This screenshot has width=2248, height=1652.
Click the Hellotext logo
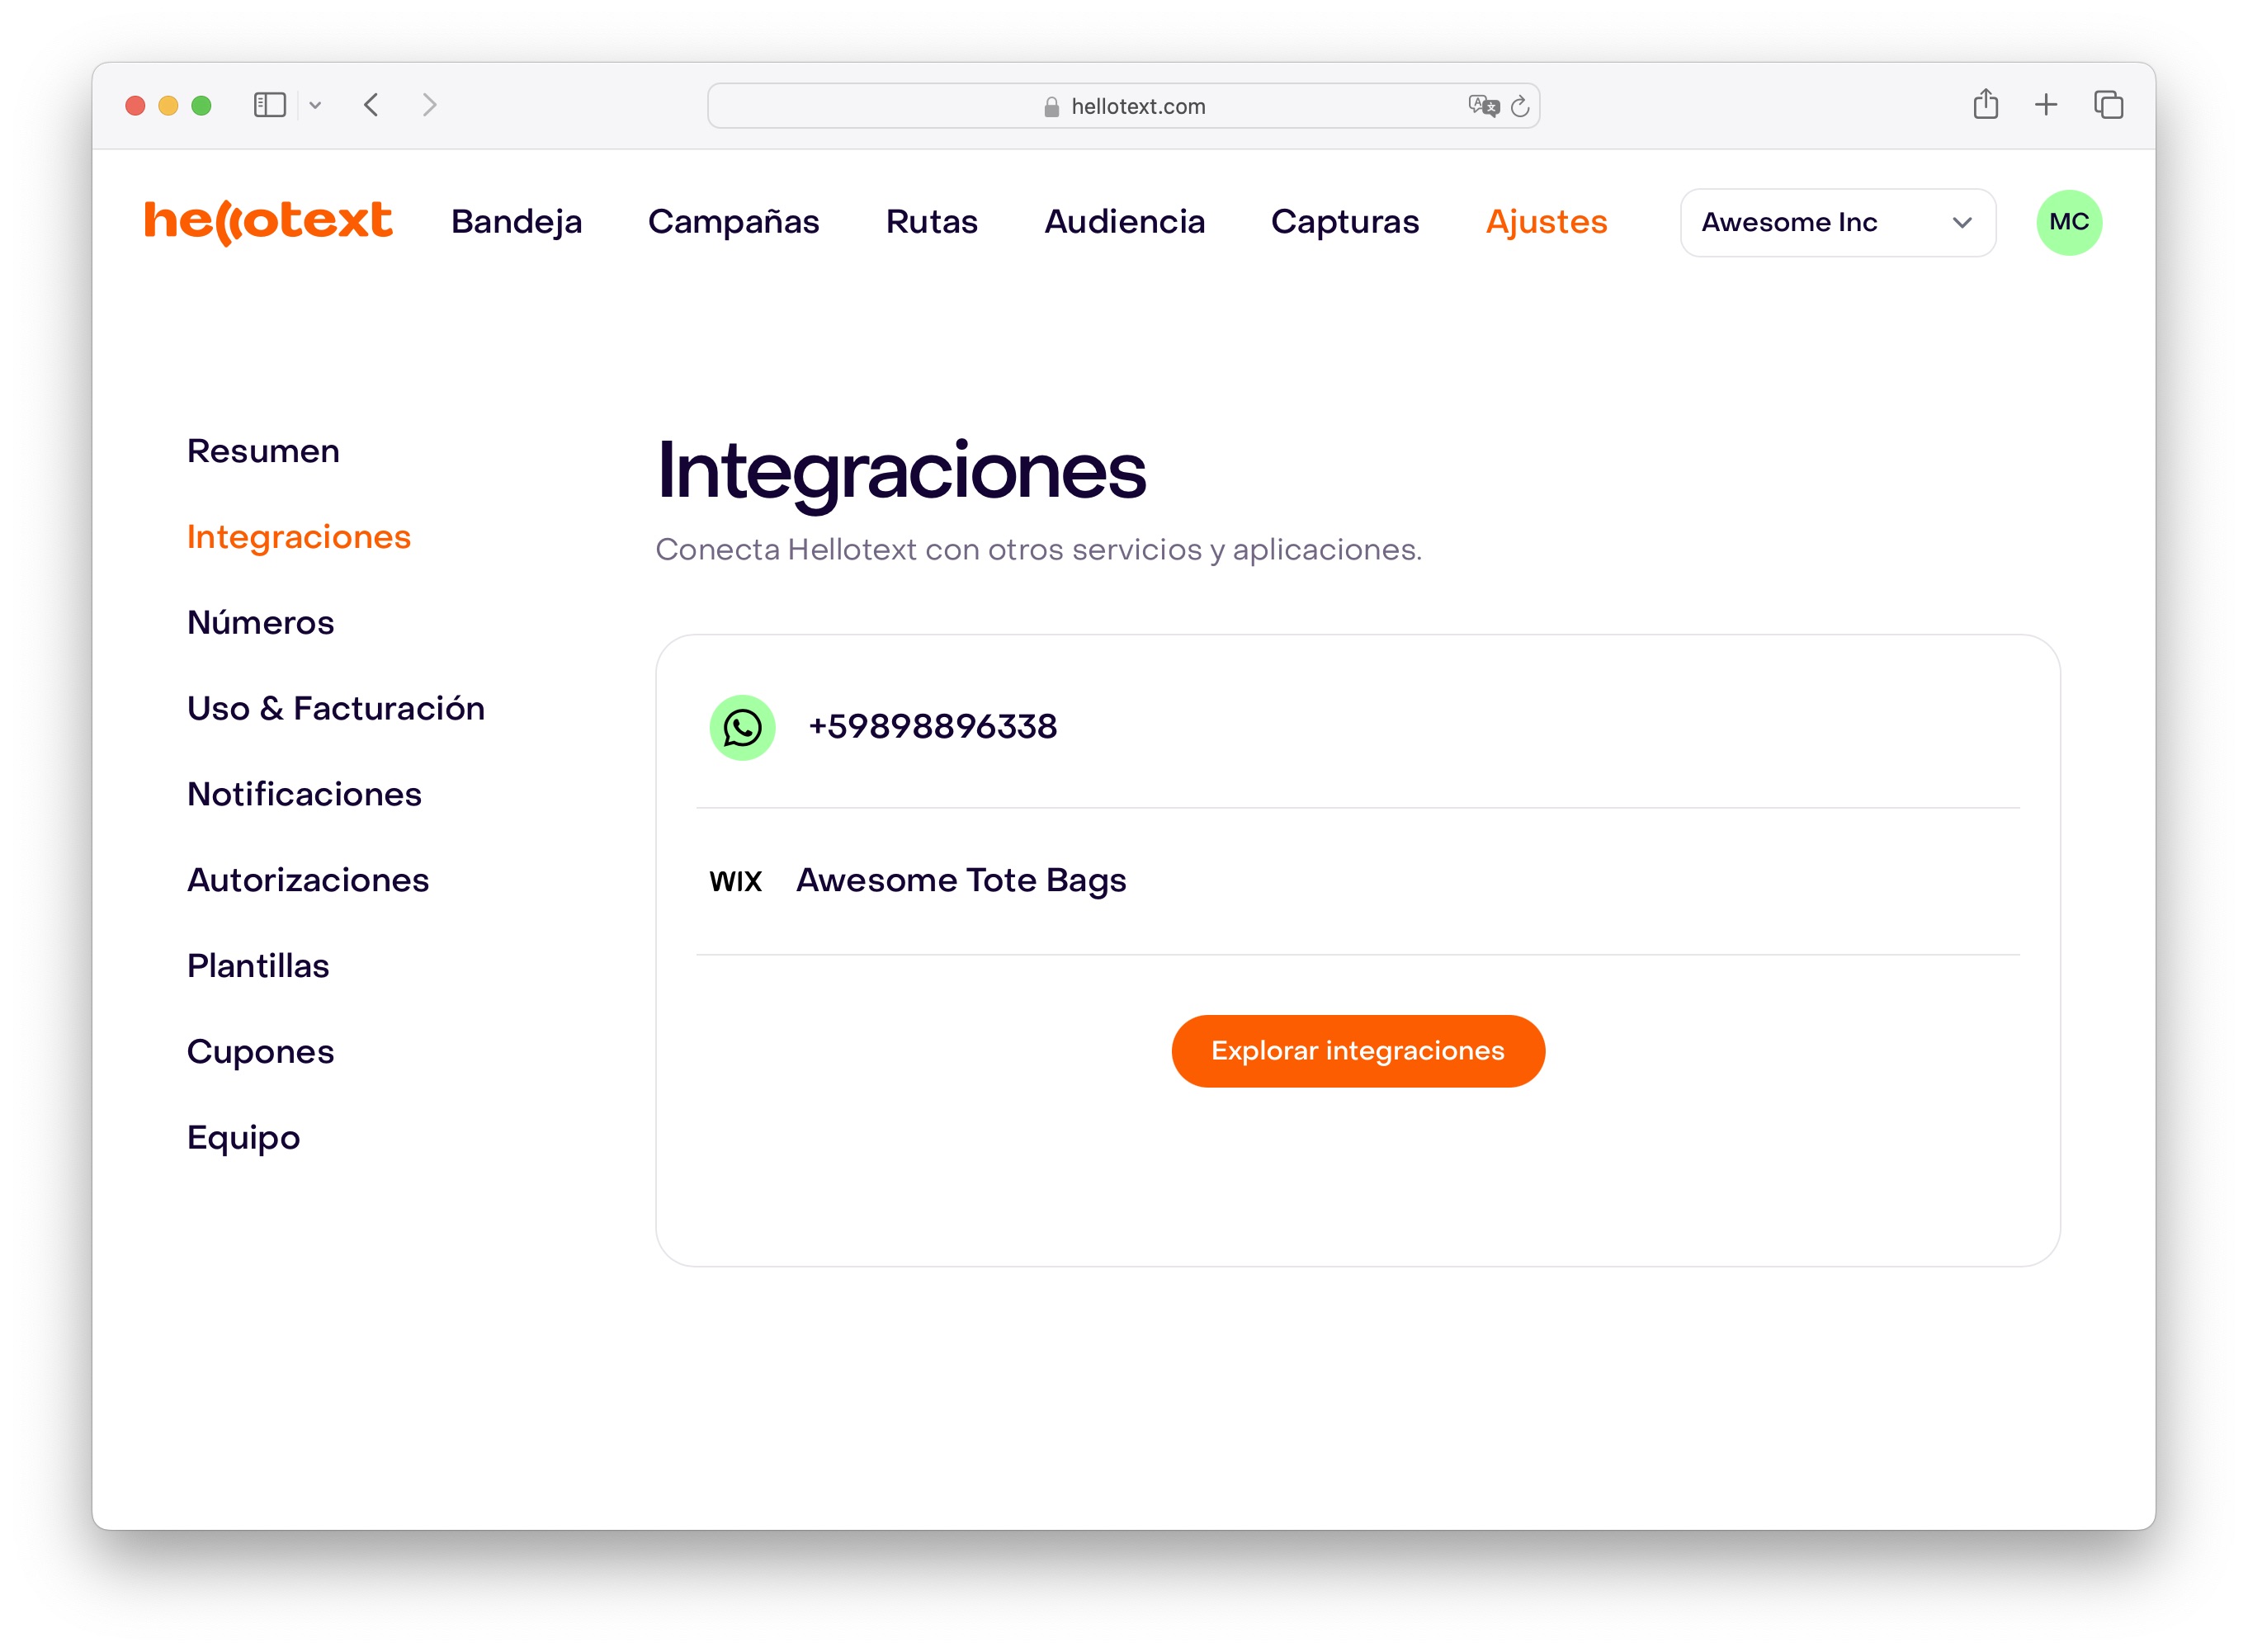click(x=268, y=221)
